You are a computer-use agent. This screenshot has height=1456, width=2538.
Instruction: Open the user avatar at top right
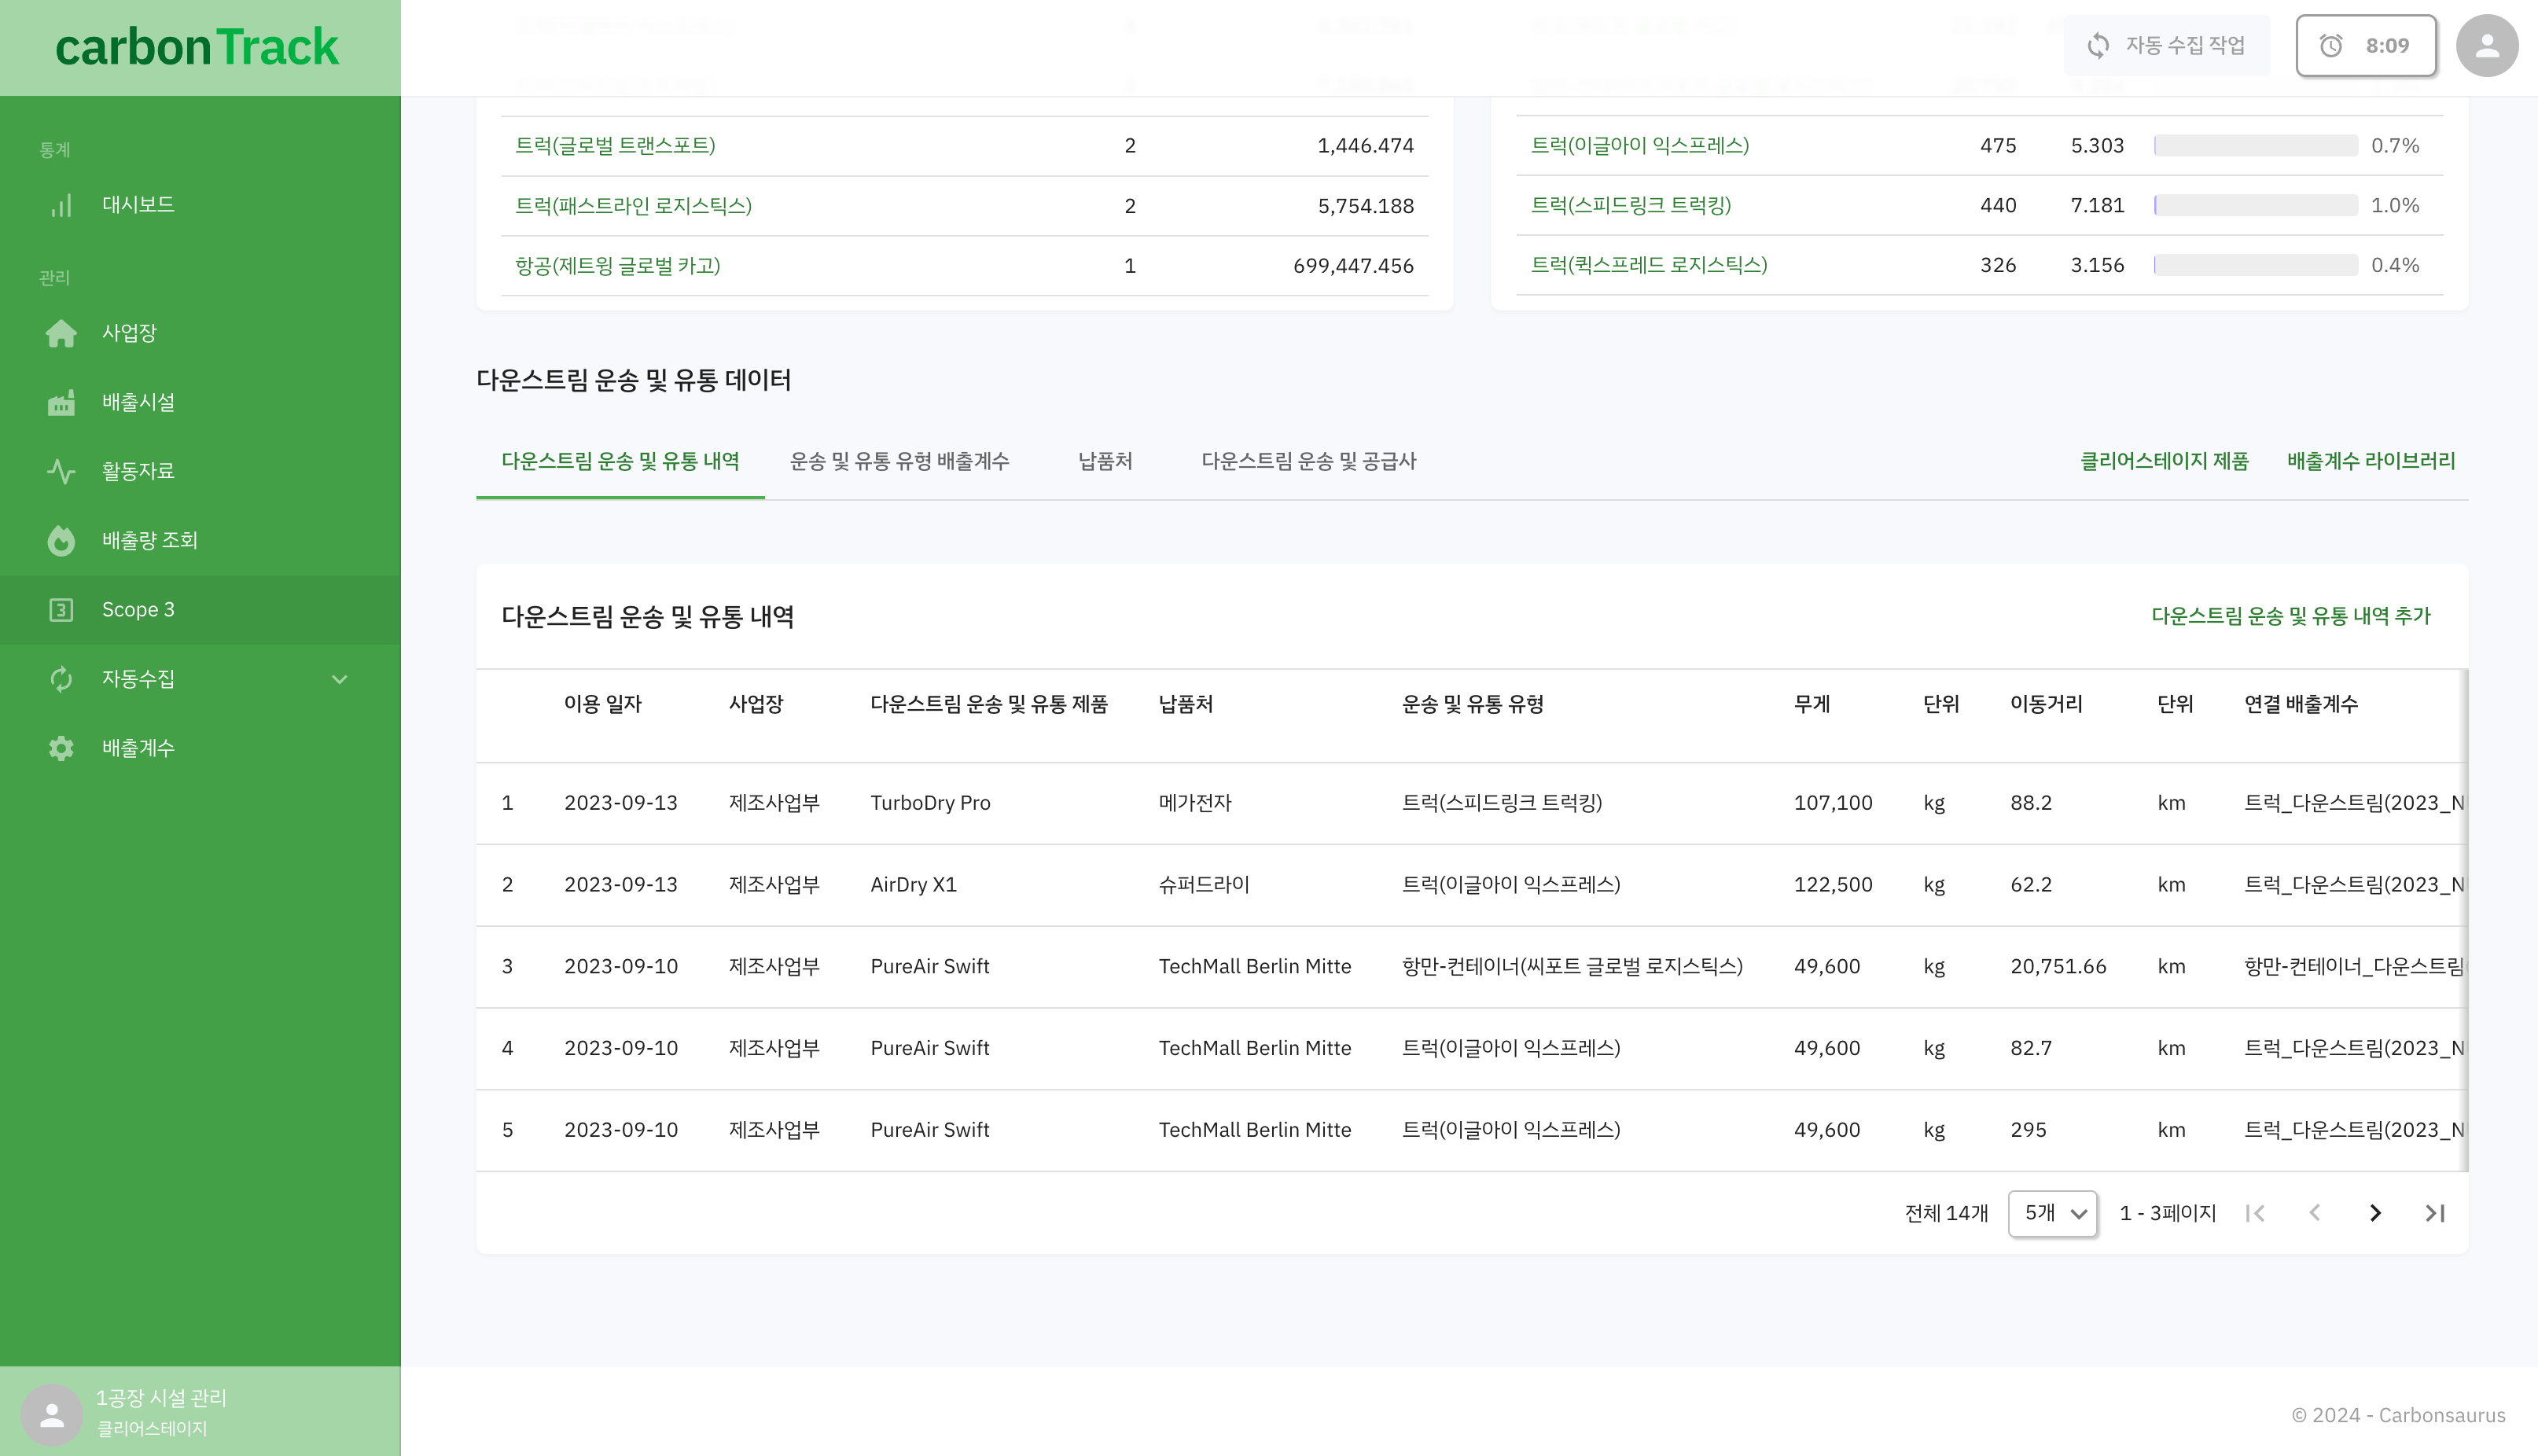point(2487,45)
